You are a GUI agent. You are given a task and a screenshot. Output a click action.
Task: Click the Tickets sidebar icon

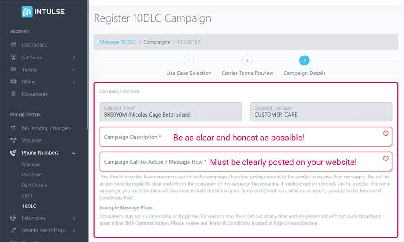click(13, 70)
